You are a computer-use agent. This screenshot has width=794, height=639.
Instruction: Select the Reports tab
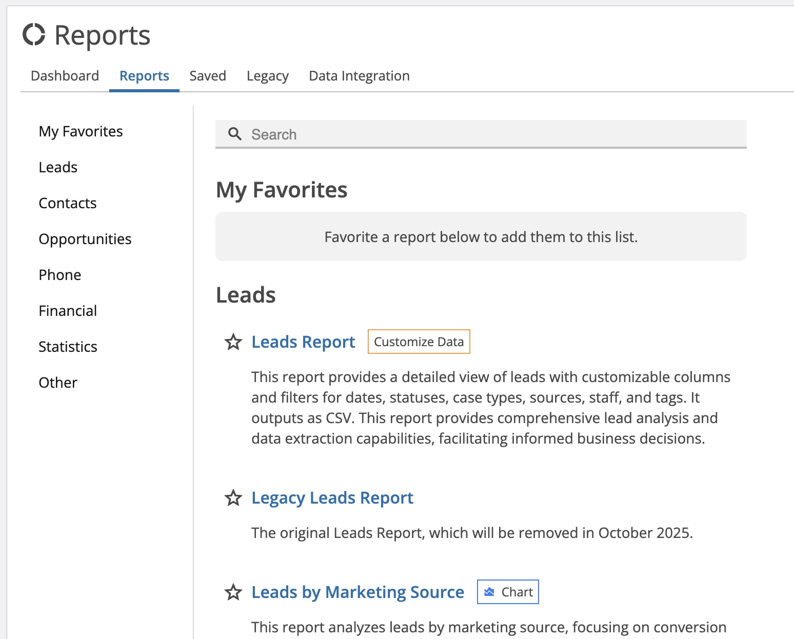pyautogui.click(x=144, y=75)
